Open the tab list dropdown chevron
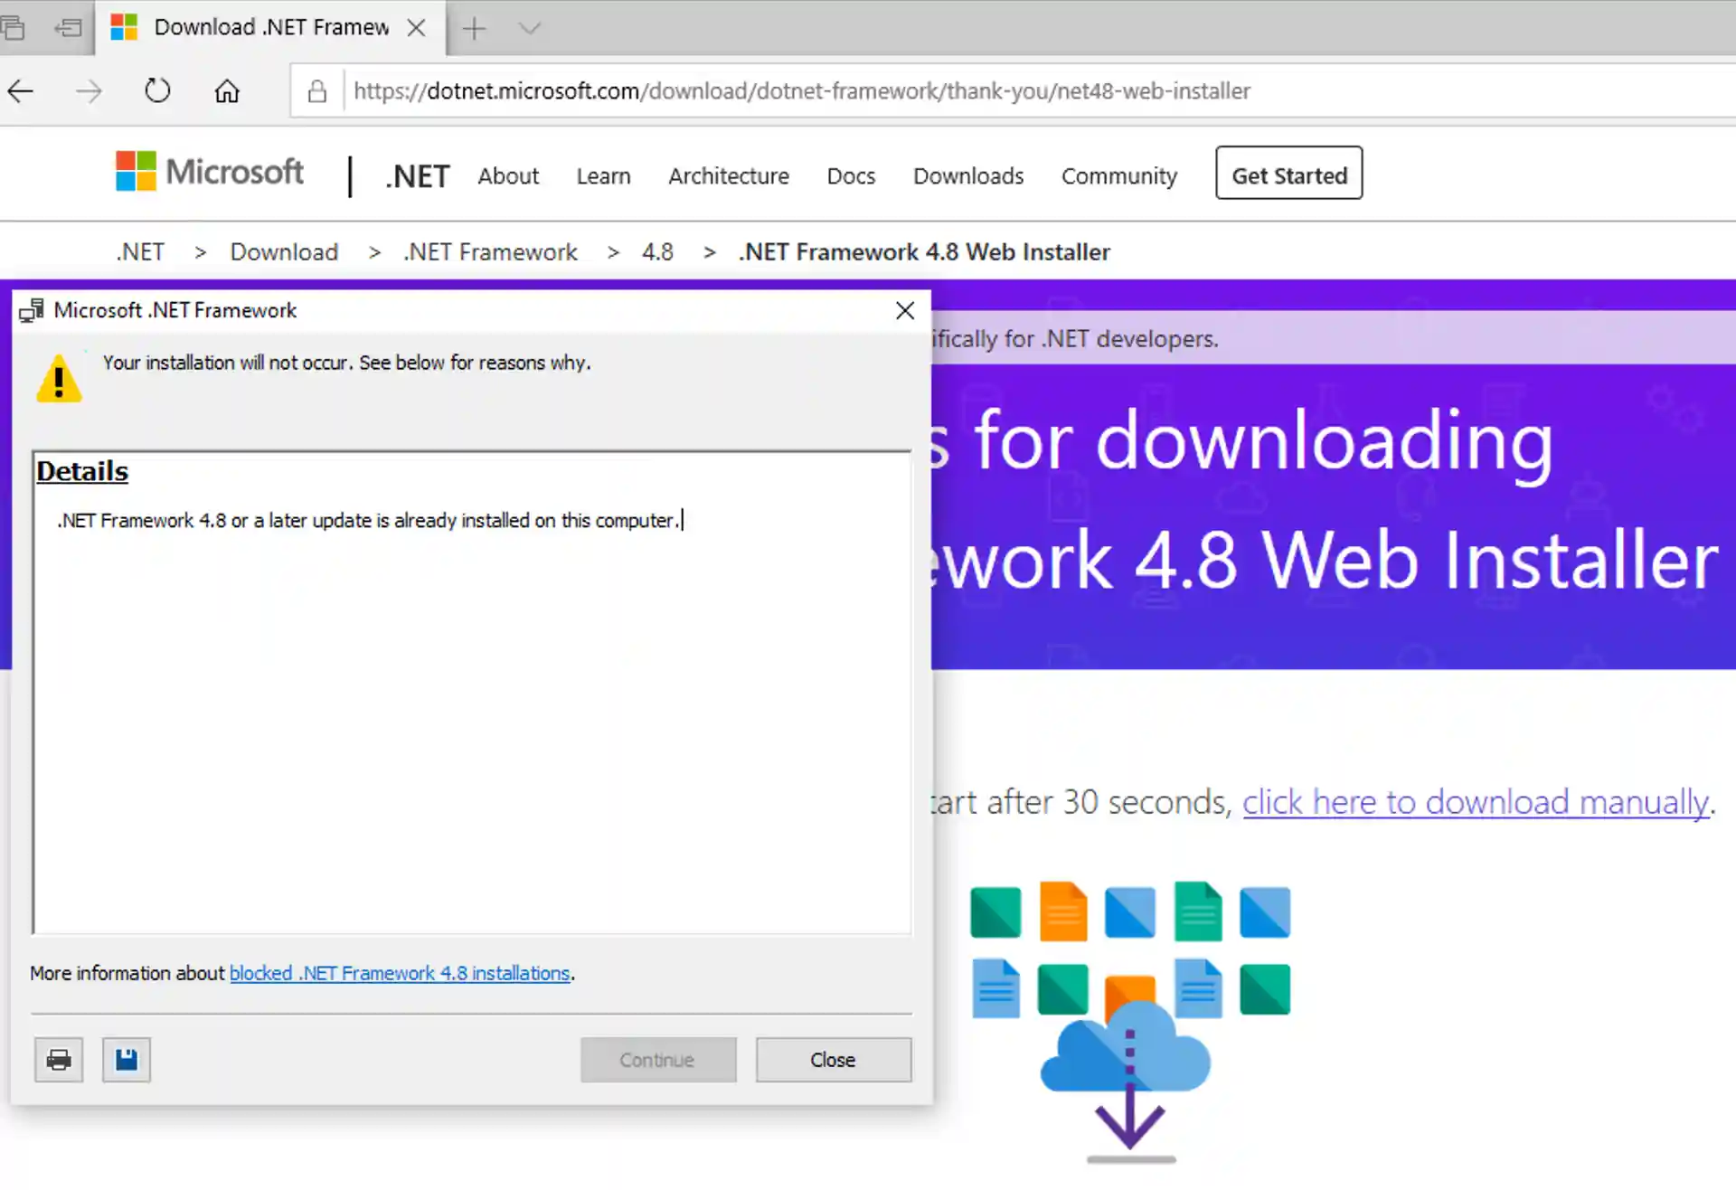Viewport: 1736px width, 1190px height. coord(528,28)
